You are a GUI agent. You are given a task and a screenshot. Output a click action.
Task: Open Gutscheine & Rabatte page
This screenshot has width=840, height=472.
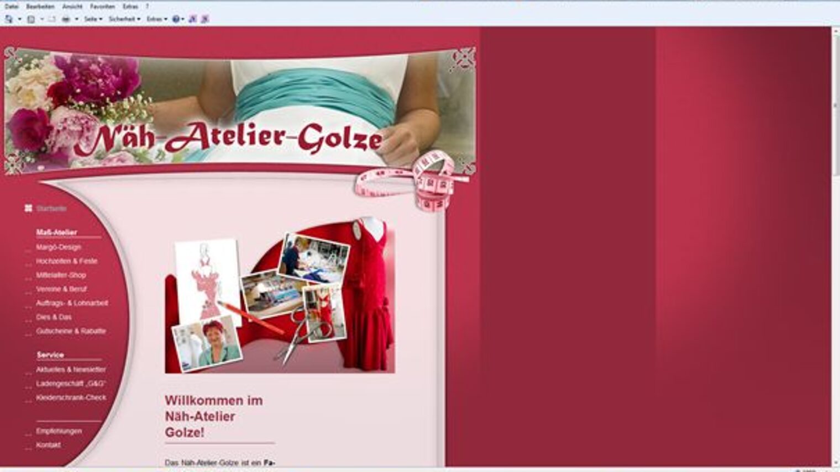coord(71,331)
